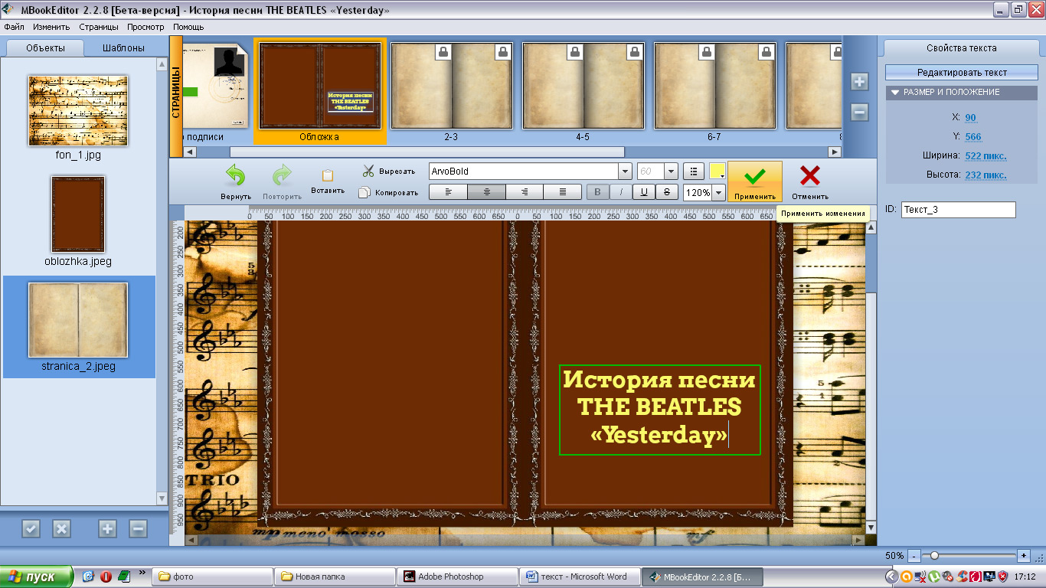Zoom out with the minus button at 50%
Screen dimensions: 1046x588
(914, 555)
